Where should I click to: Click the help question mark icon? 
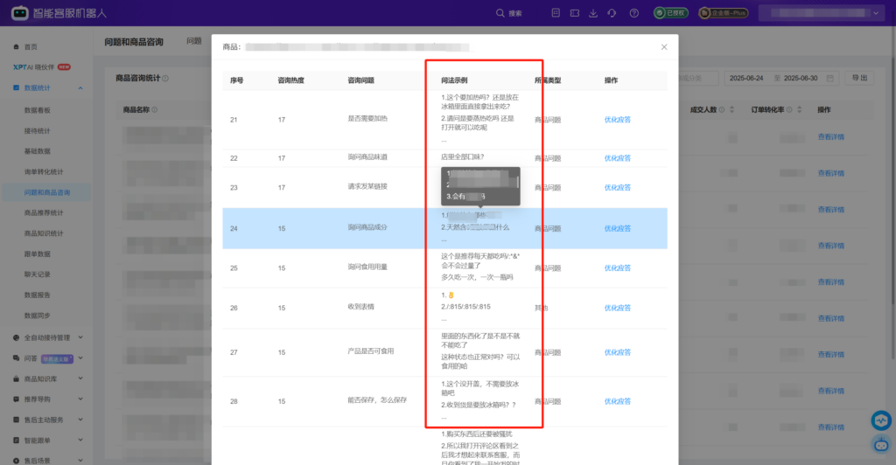pos(633,13)
